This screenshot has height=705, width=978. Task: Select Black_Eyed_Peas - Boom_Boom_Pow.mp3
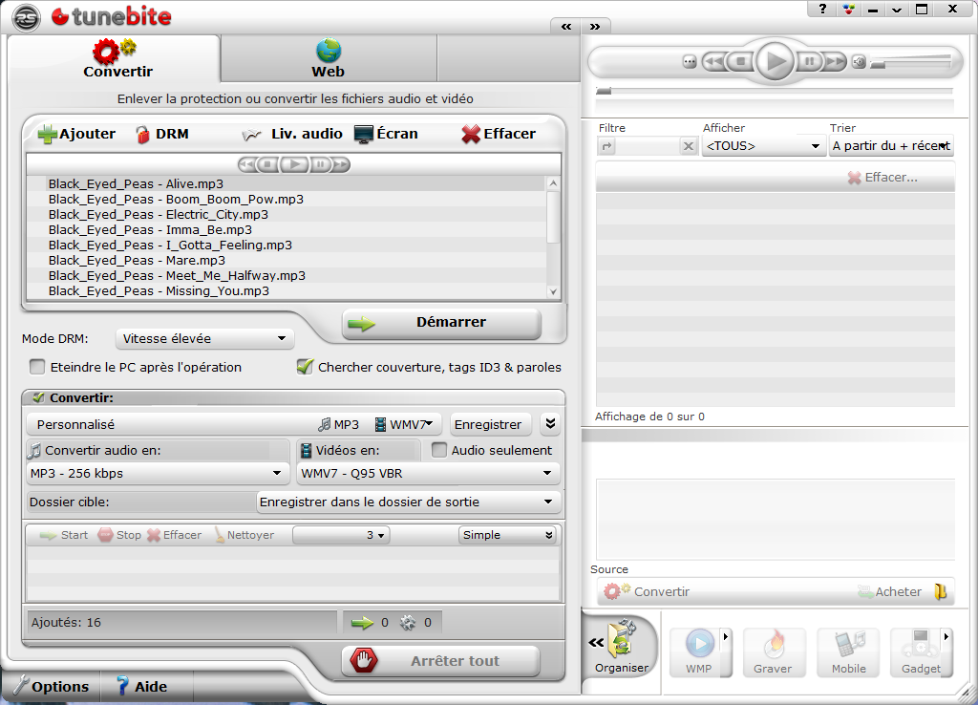(x=176, y=199)
